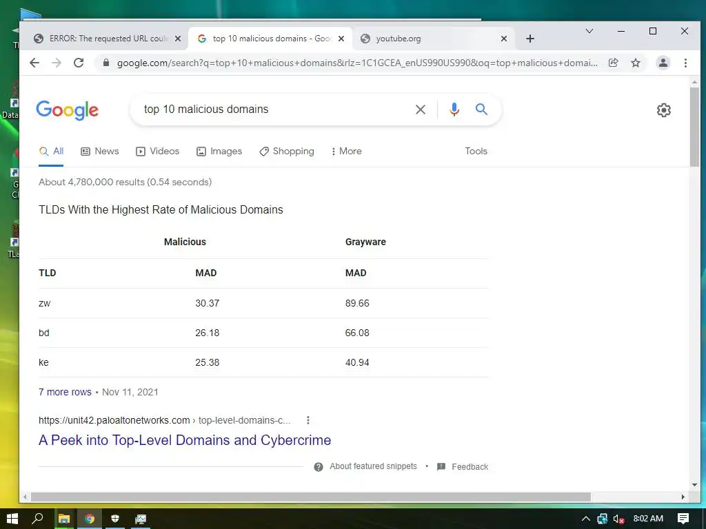Open search Tools options
This screenshot has width=706, height=529.
coord(476,151)
